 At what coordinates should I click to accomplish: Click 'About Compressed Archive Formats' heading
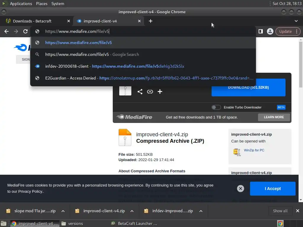click(152, 171)
